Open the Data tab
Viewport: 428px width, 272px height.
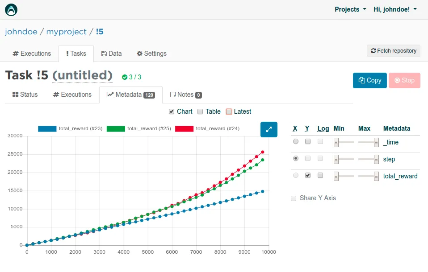click(111, 54)
